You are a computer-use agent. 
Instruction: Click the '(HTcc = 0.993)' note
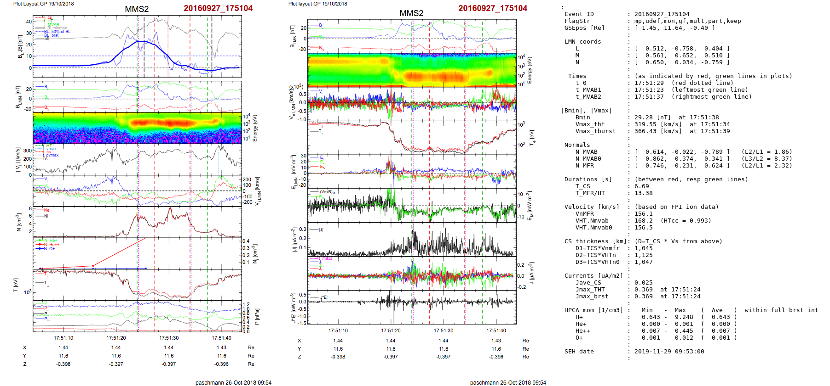pos(686,221)
